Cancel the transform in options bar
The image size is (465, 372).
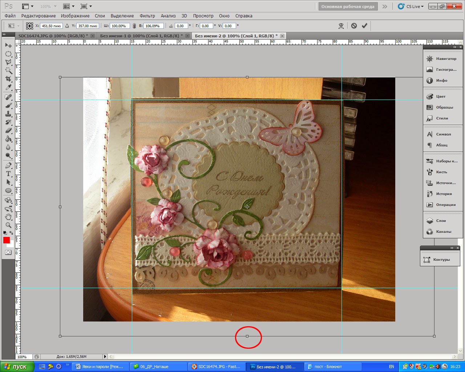[354, 25]
